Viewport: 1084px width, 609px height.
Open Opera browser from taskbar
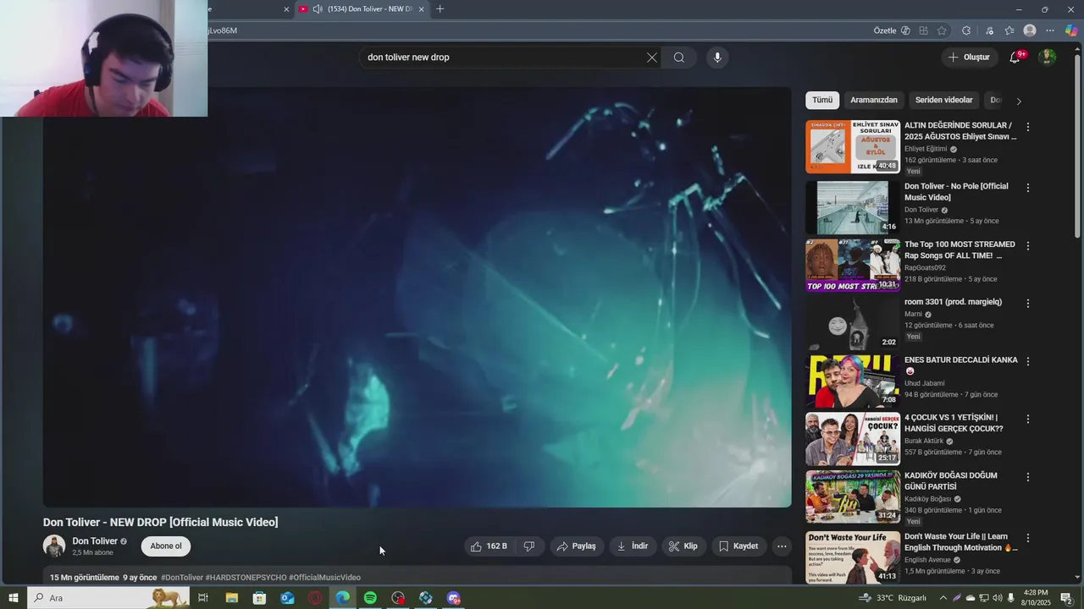(315, 598)
